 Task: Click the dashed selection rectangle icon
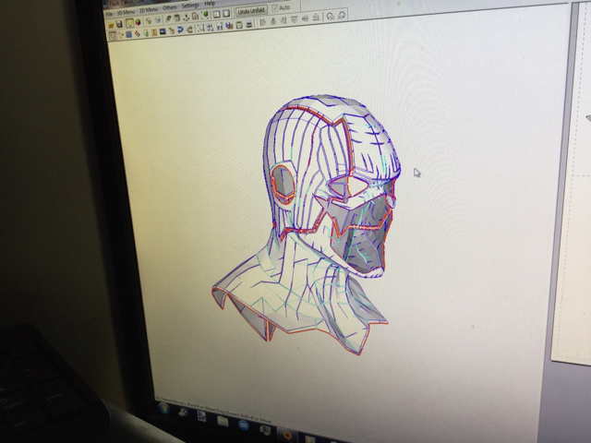pyautogui.click(x=201, y=29)
